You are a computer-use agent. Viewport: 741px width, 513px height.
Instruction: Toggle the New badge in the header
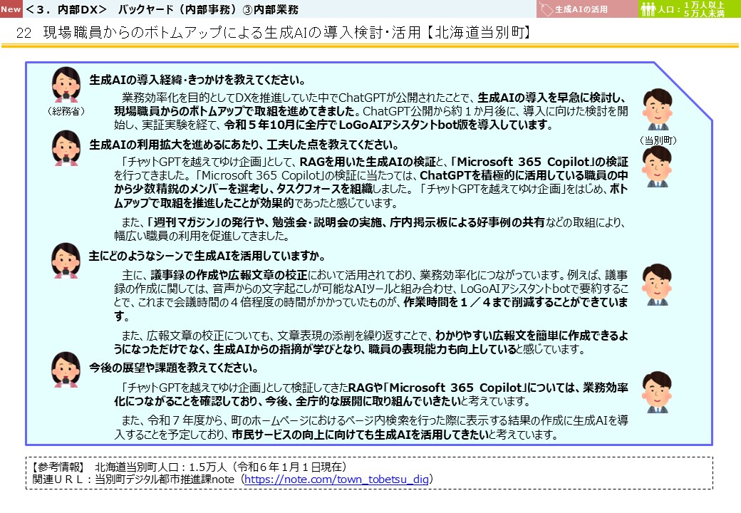pyautogui.click(x=11, y=9)
